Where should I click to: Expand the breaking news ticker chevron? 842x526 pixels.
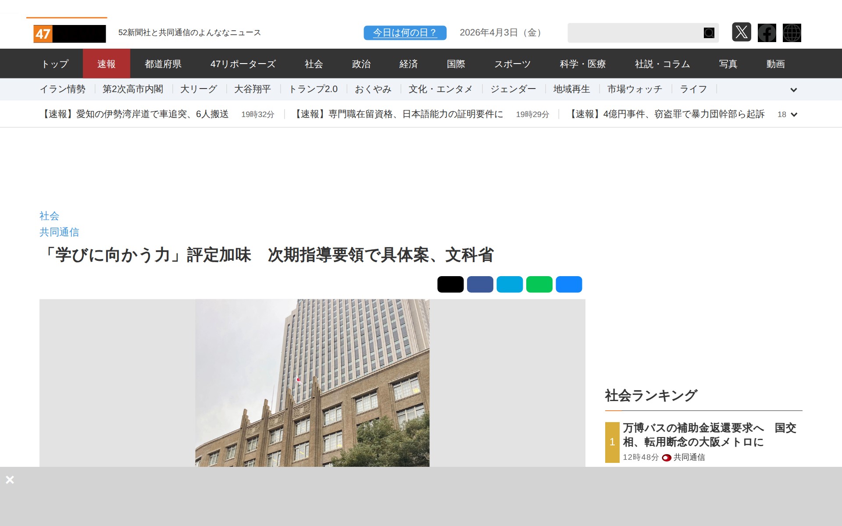coord(793,115)
